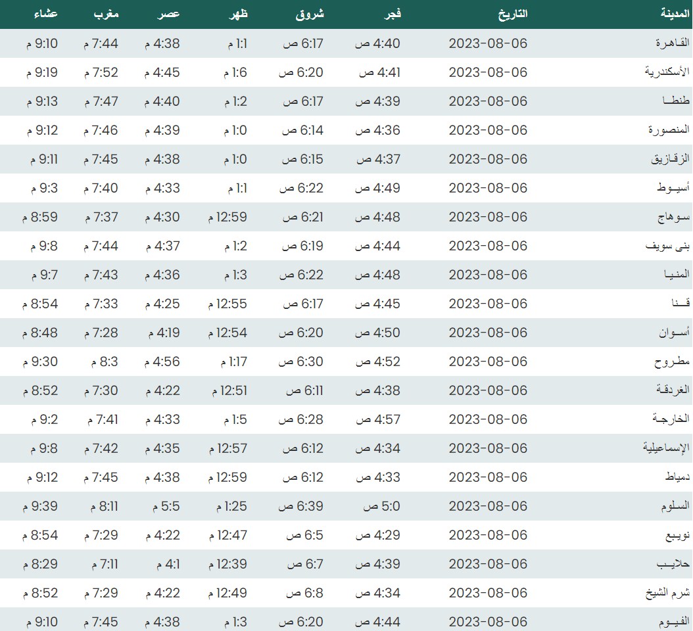Screen dimensions: 693x631
Task: Select the Isha time for سوهاج
Action: tap(40, 217)
